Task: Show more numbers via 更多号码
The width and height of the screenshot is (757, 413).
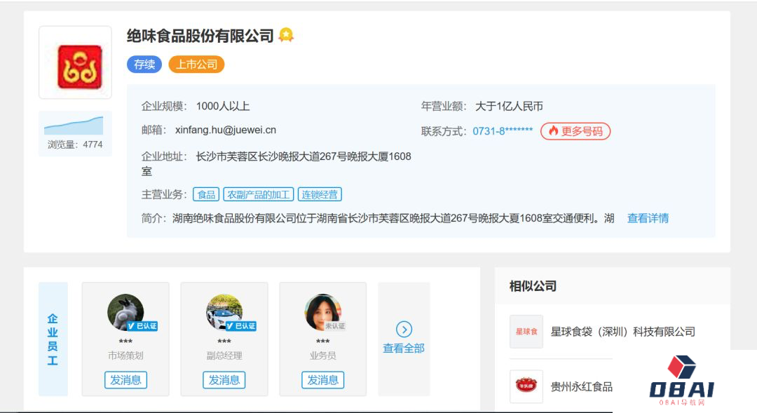Action: (x=575, y=131)
